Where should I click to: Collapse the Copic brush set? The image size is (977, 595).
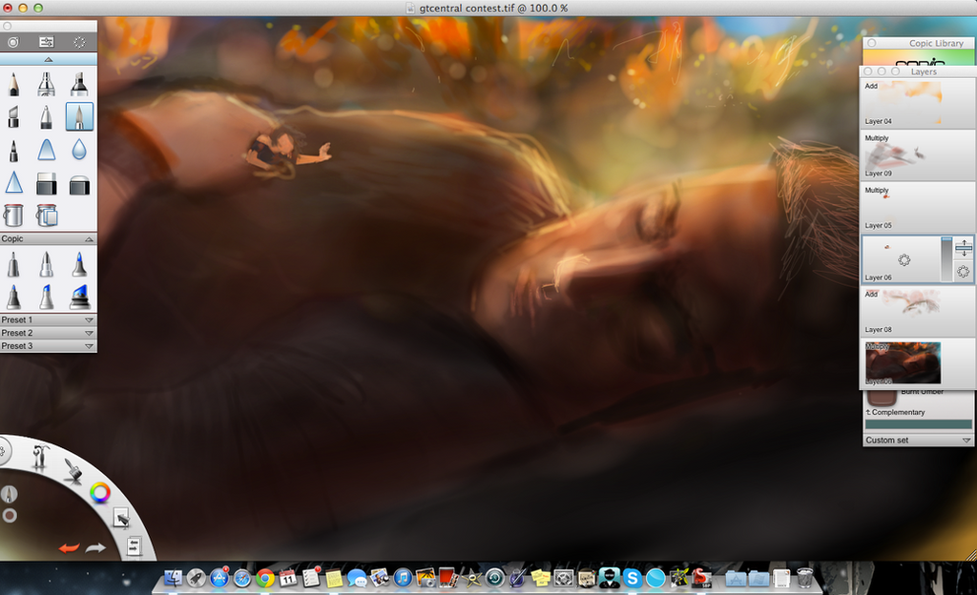[89, 239]
